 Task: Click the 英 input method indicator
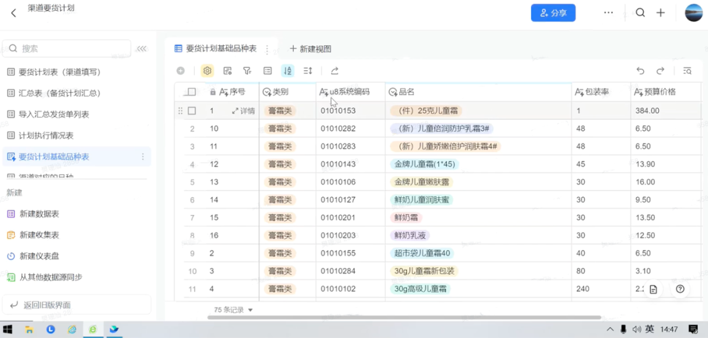click(650, 329)
